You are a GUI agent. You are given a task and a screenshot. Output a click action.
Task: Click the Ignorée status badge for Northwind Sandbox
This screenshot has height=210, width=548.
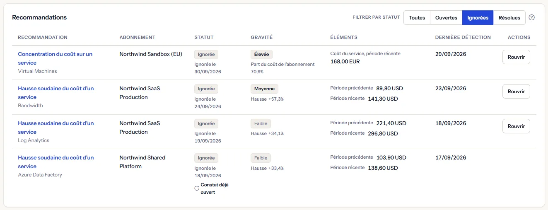[206, 54]
